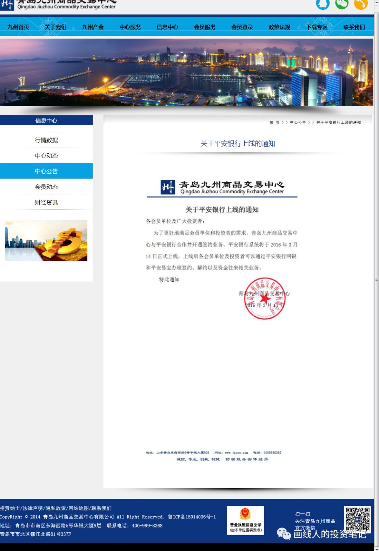Go to 会员登录 in navigation bar
The width and height of the screenshot is (379, 551).
click(x=242, y=27)
